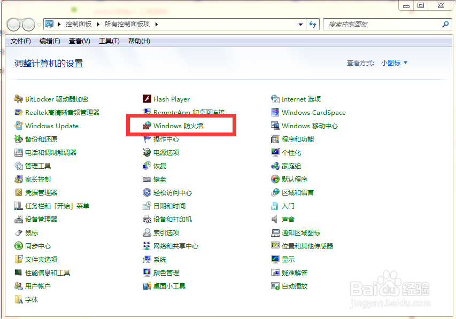Image resolution: width=456 pixels, height=319 pixels.
Task: Expand arrow before 控制面板 breadcrumb
Action: 59,24
